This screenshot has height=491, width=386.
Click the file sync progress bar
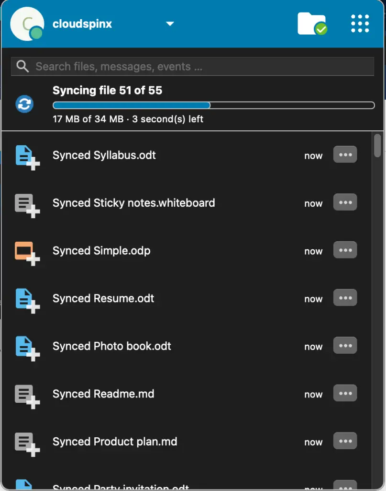click(x=213, y=105)
